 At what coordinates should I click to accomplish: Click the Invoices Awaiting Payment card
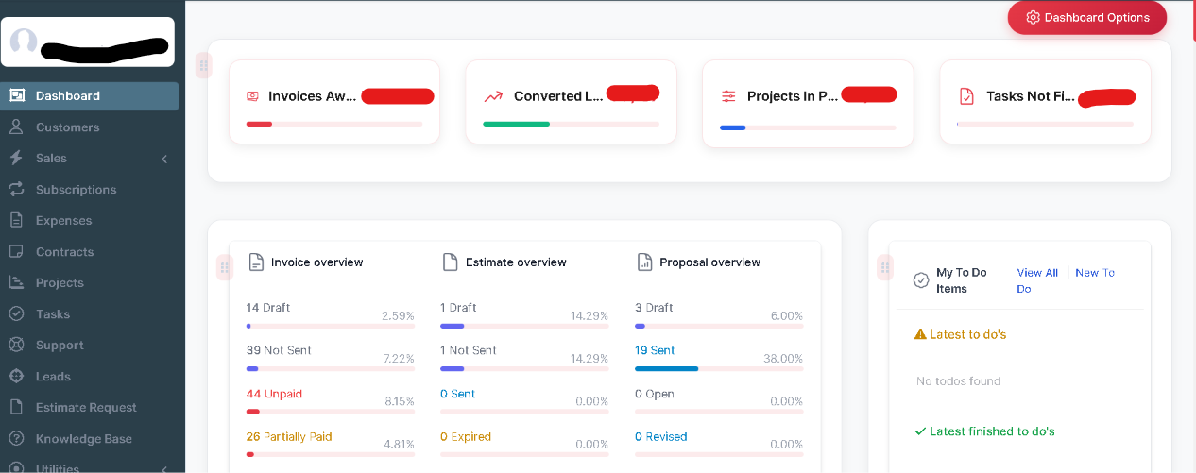(334, 102)
